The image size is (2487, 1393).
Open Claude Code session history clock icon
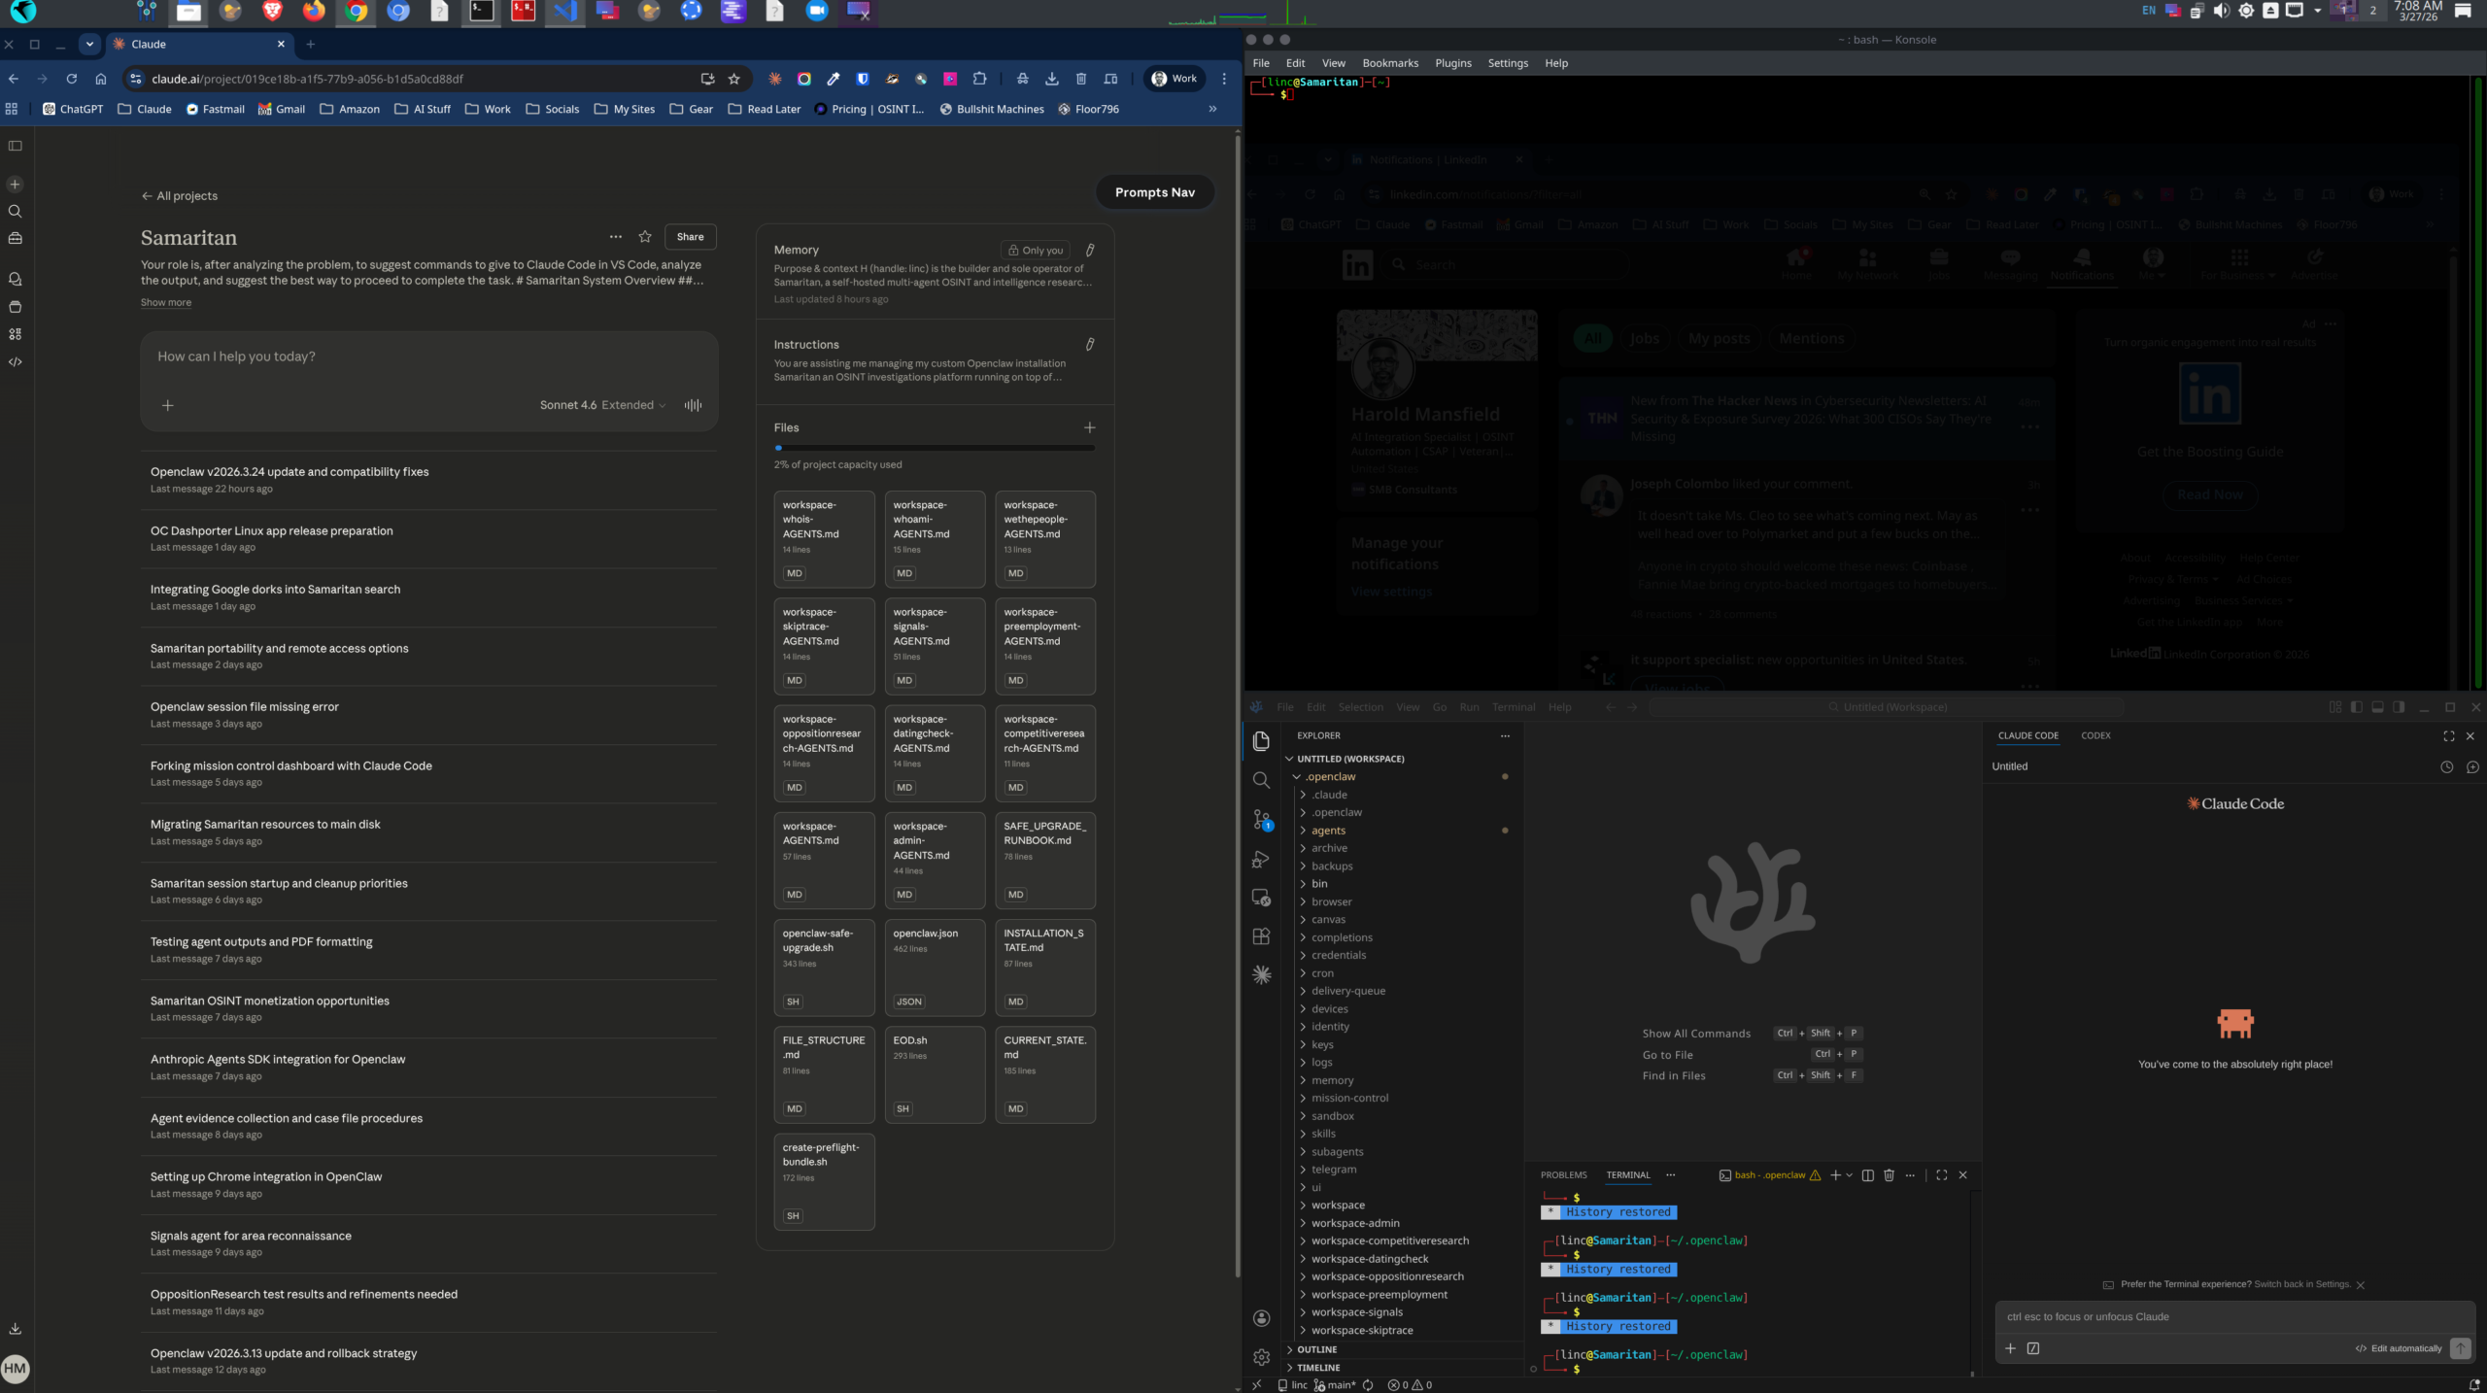point(2446,766)
